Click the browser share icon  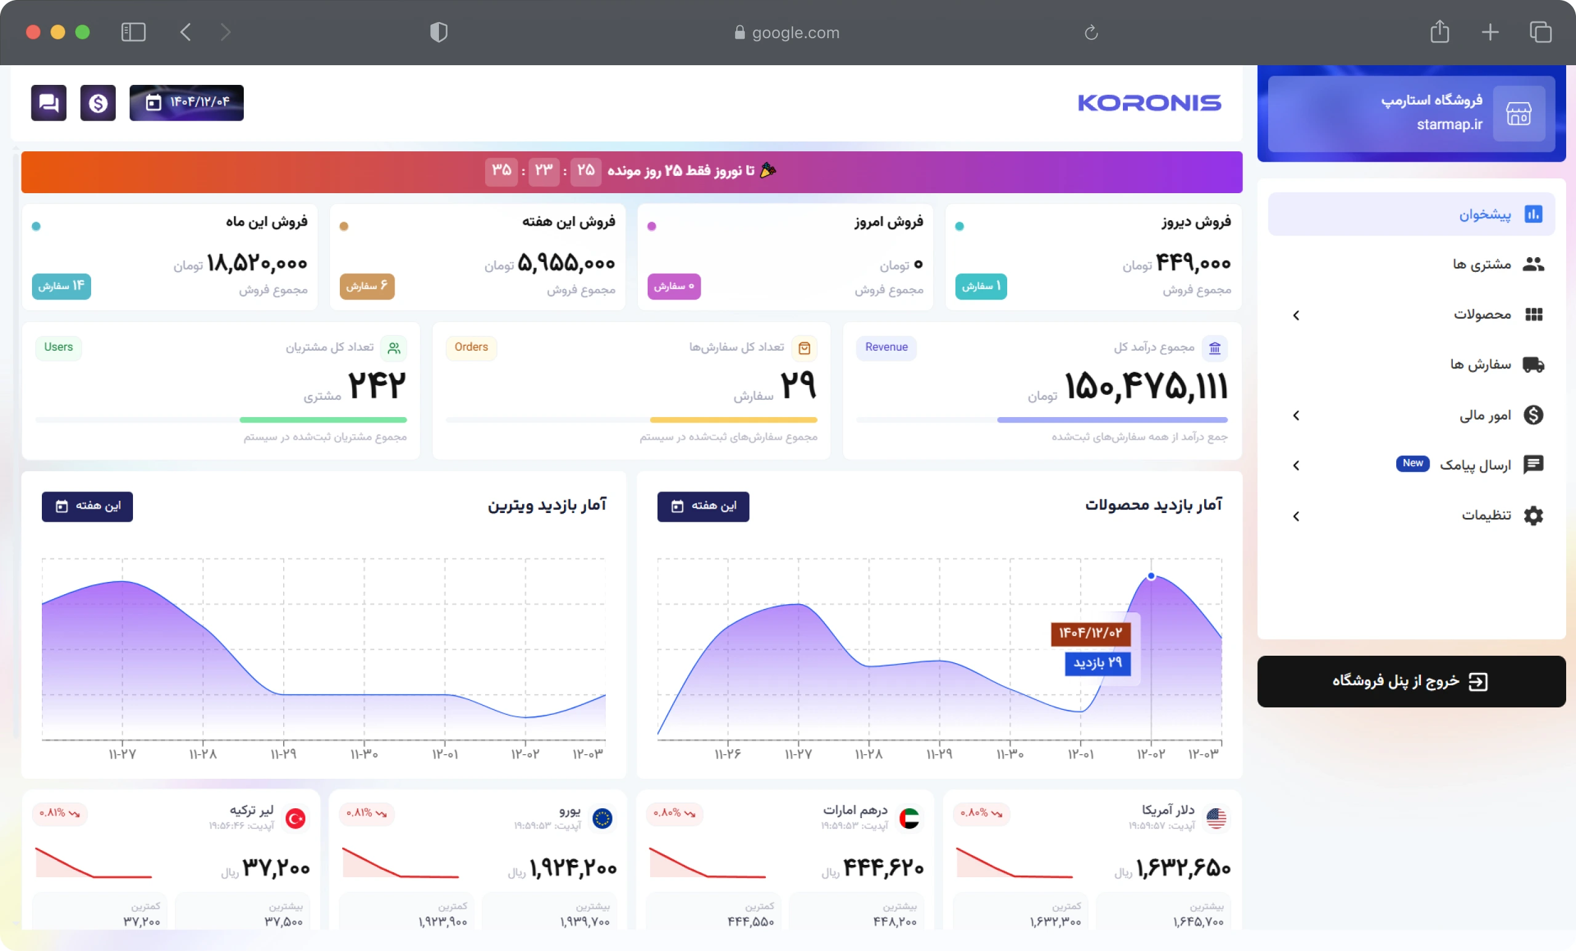1439,32
